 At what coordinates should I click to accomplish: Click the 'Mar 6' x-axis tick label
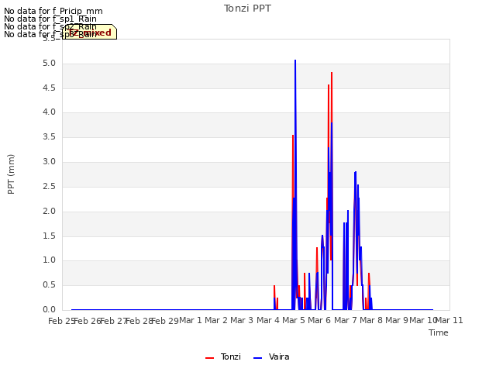[x=319, y=320]
